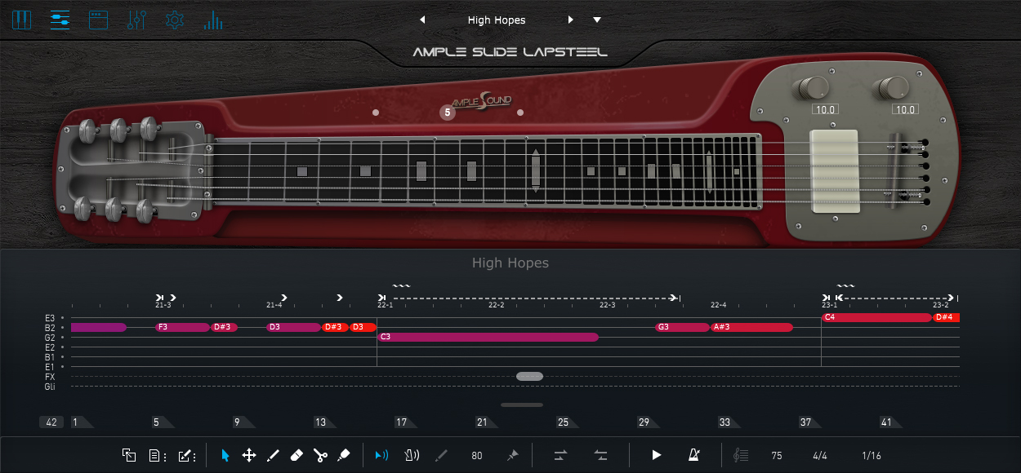Click the 21-3 beat marker
1021x473 pixels.
click(x=163, y=305)
